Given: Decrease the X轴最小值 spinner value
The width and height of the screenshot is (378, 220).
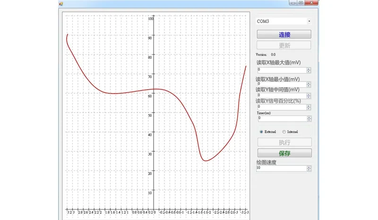Looking at the screenshot, I should coord(309,86).
